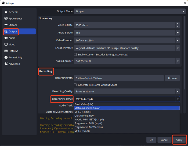Select QuickTime (.mov) format option
This screenshot has width=188, height=146.
tap(126, 116)
